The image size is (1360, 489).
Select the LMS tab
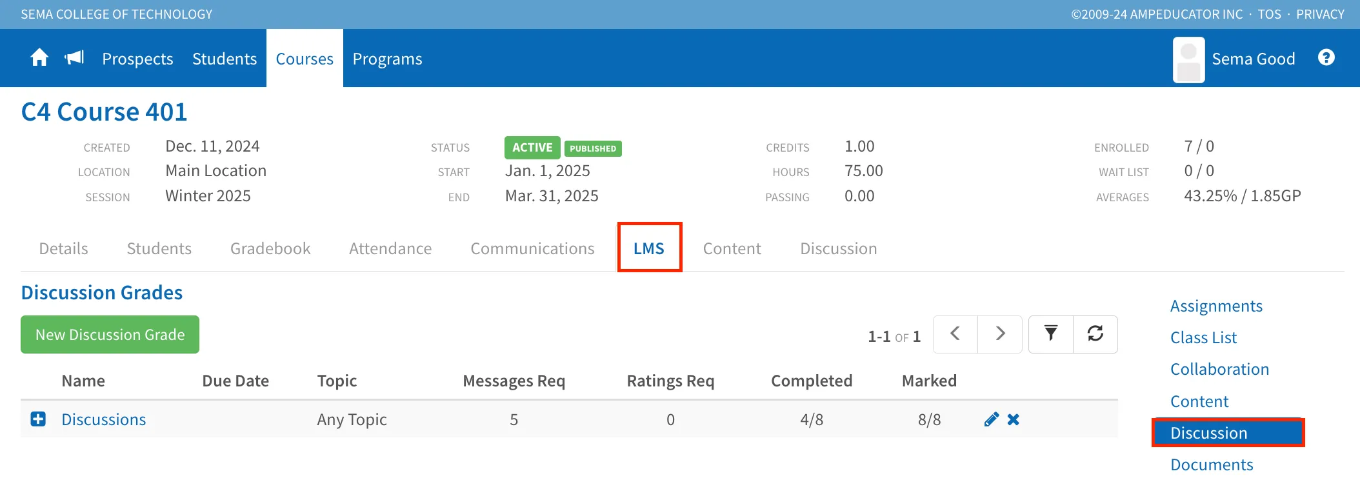point(649,248)
